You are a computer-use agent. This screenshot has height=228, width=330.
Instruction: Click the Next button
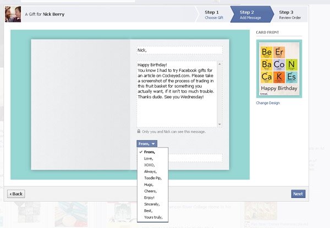298,194
